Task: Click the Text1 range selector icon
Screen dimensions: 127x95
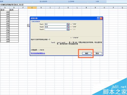Action: point(68,24)
